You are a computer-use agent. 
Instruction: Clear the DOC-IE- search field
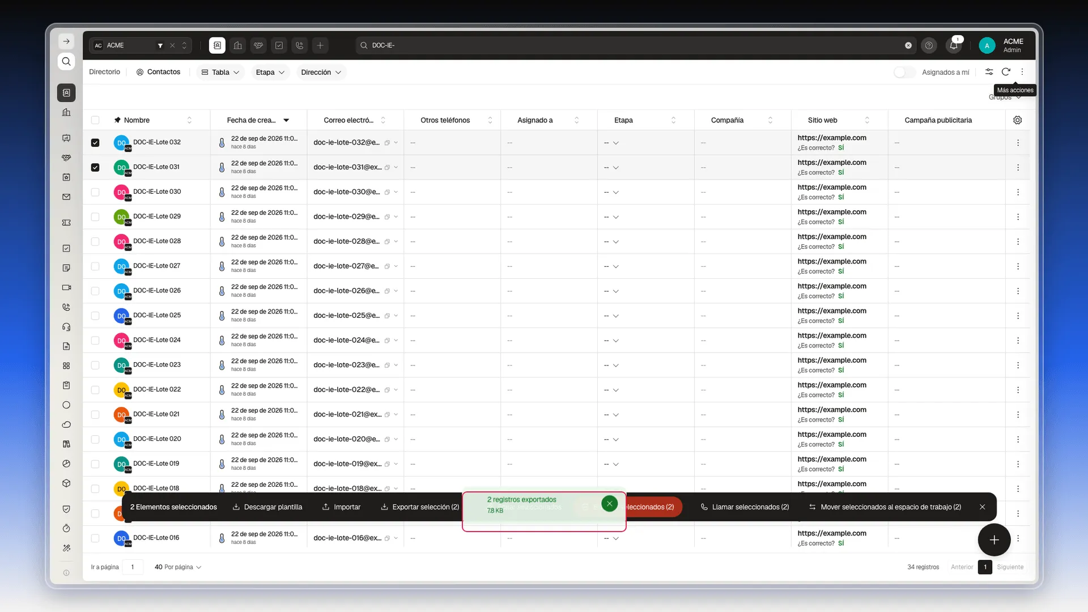pyautogui.click(x=908, y=45)
